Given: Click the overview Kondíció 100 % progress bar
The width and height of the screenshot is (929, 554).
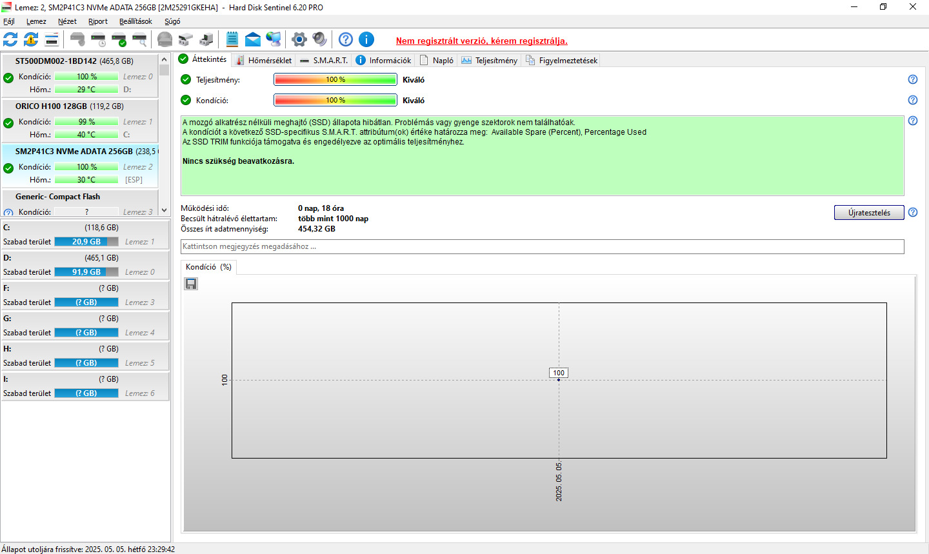Looking at the screenshot, I should [335, 100].
